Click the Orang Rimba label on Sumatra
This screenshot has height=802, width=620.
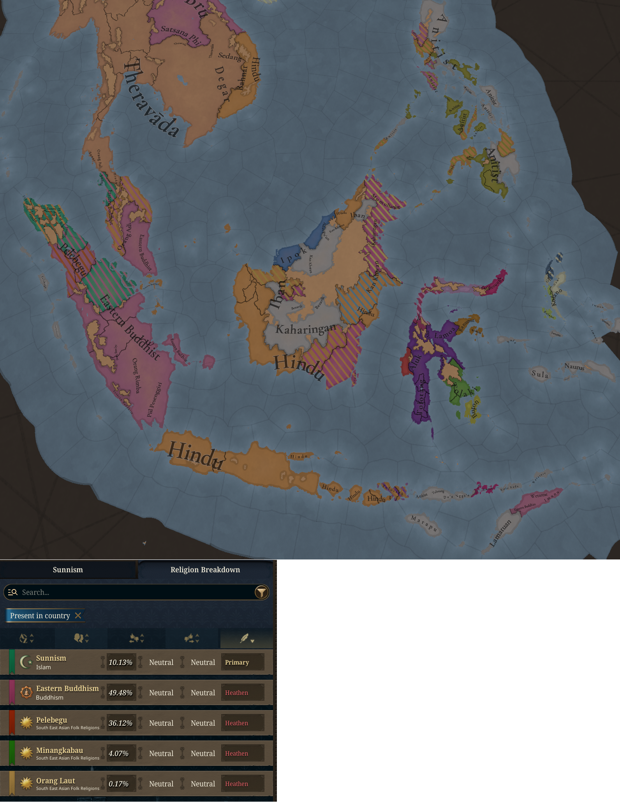136,376
